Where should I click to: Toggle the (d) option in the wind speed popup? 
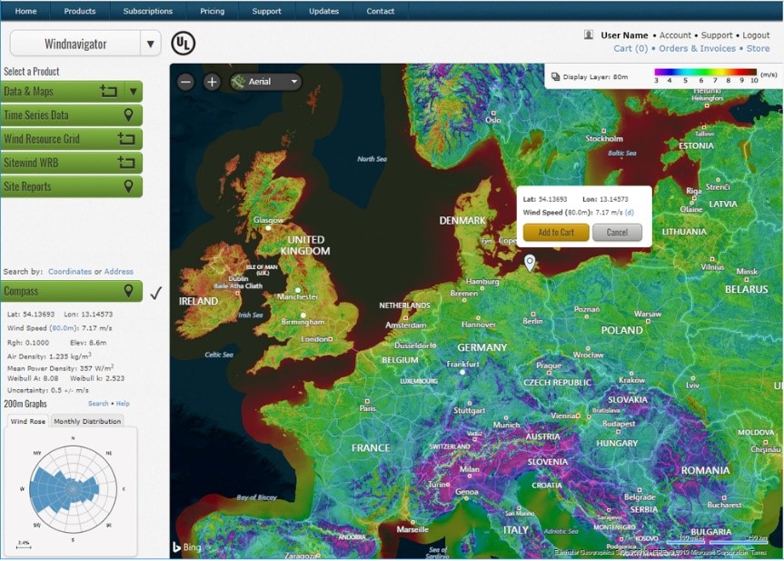(629, 213)
